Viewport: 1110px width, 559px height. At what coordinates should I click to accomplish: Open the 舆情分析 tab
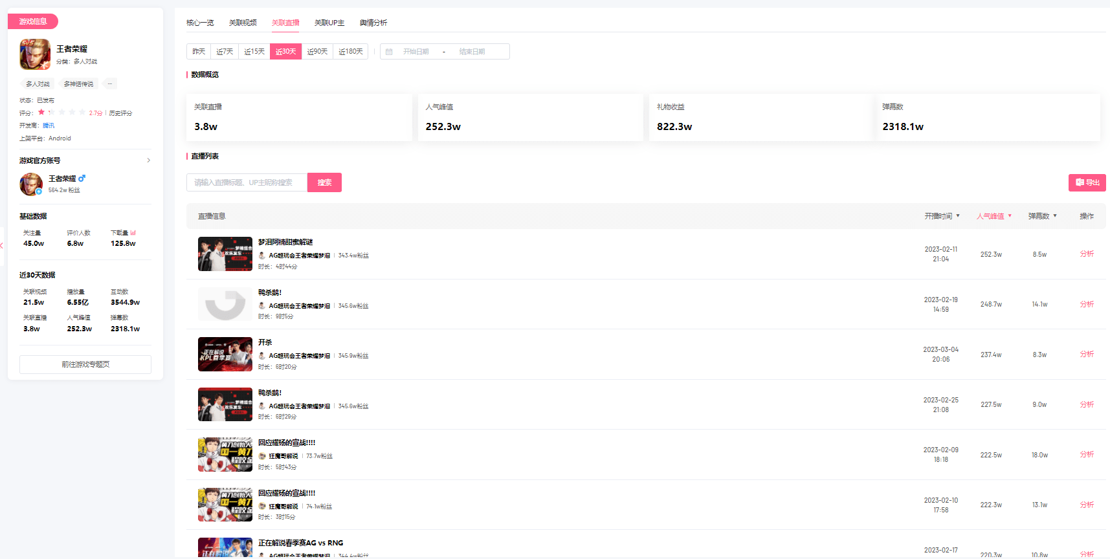tap(373, 23)
